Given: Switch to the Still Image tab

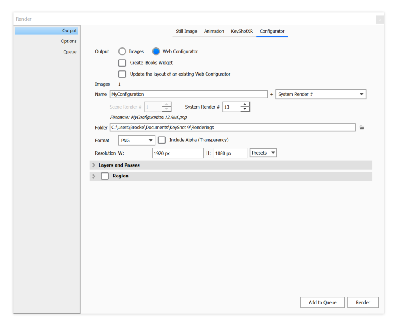Looking at the screenshot, I should pyautogui.click(x=186, y=31).
